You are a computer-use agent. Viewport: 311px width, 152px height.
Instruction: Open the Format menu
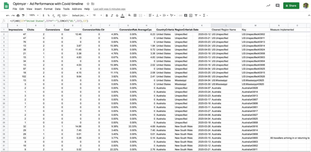pyautogui.click(x=48, y=9)
